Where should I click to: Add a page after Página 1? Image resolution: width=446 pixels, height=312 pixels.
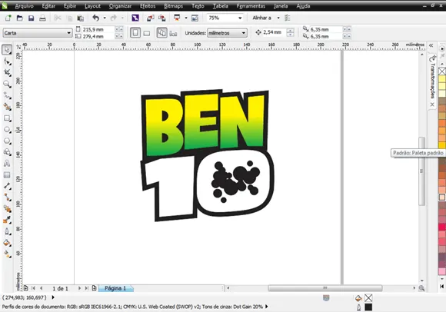tap(94, 288)
